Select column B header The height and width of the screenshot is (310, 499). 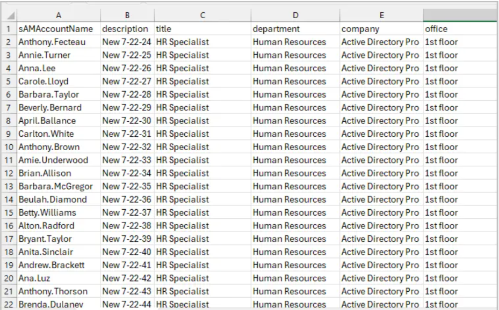(127, 15)
